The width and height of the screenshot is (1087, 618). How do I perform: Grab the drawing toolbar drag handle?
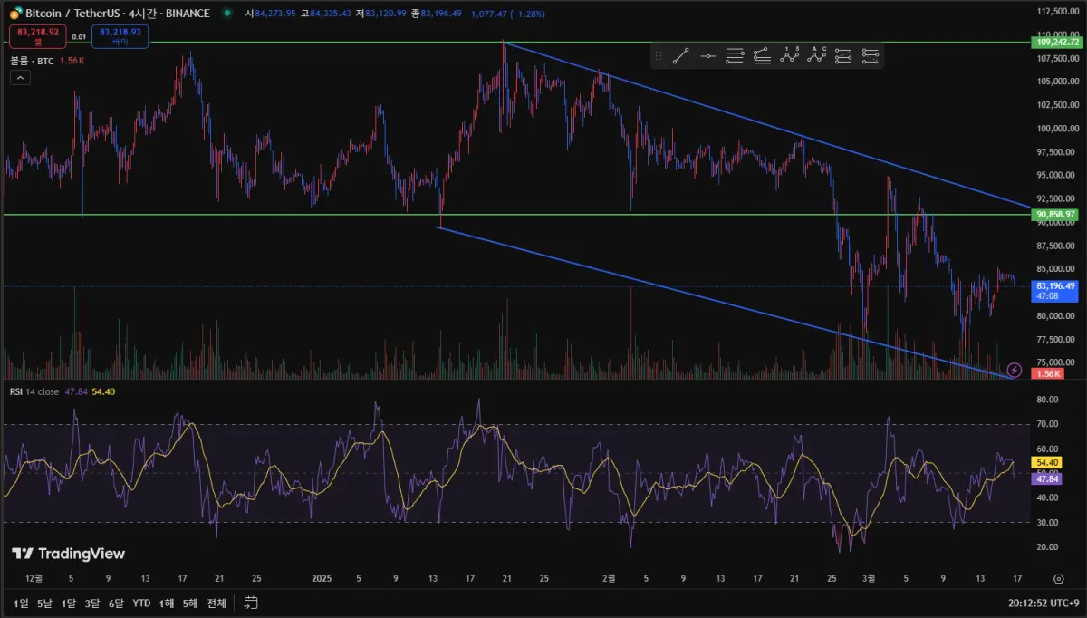click(659, 56)
